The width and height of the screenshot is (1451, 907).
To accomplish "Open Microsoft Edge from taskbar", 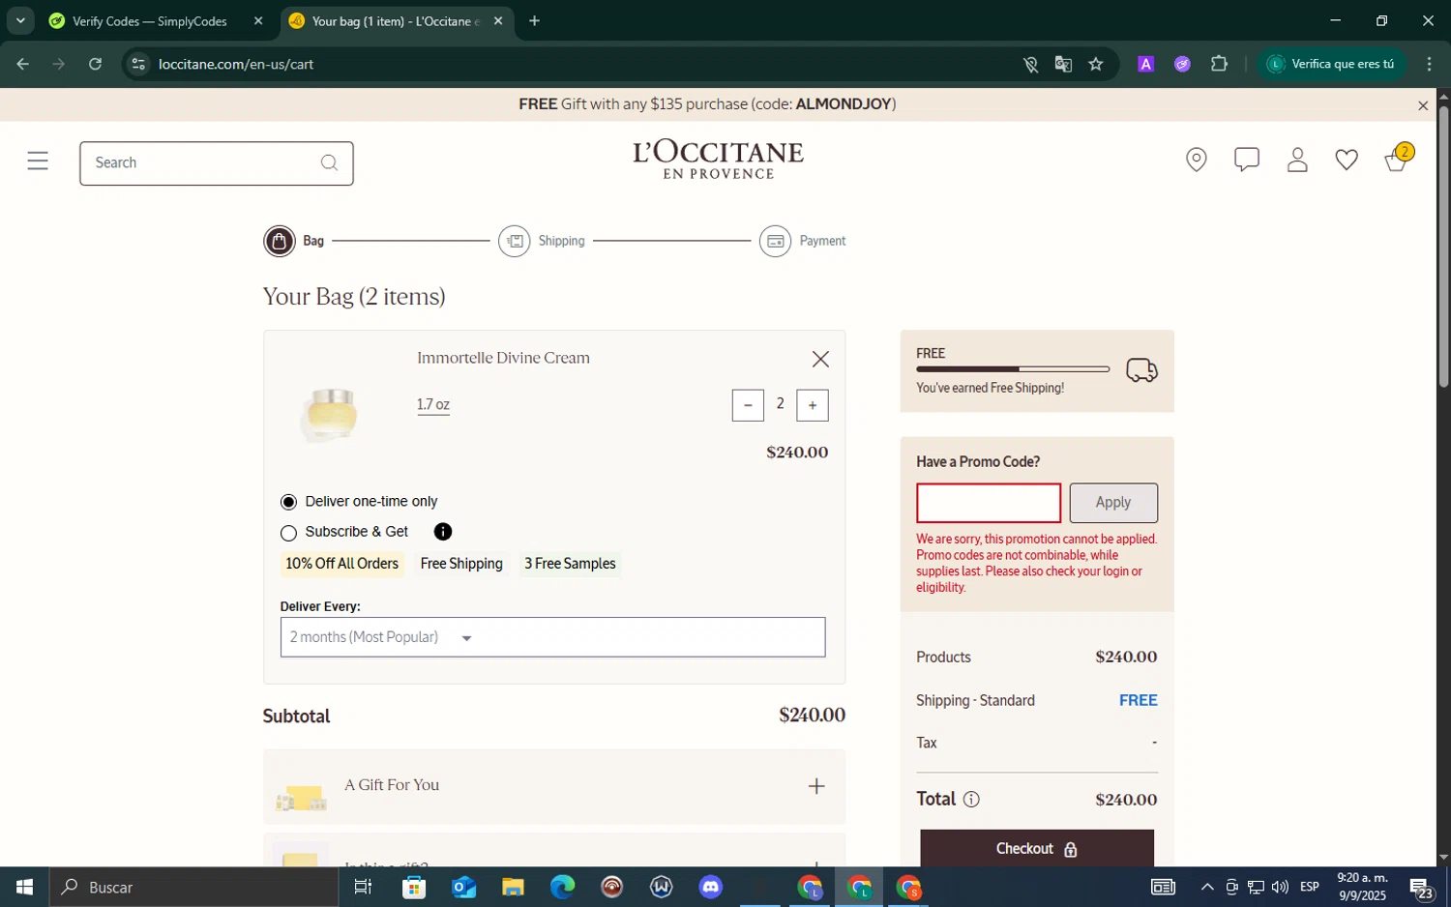I will 562,887.
